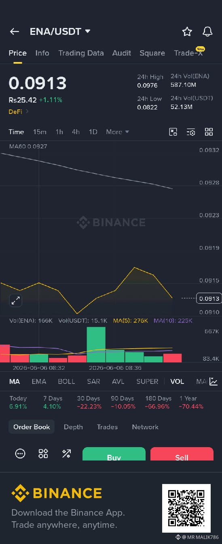
Task: Go back with the arrow icon
Action: point(15,32)
